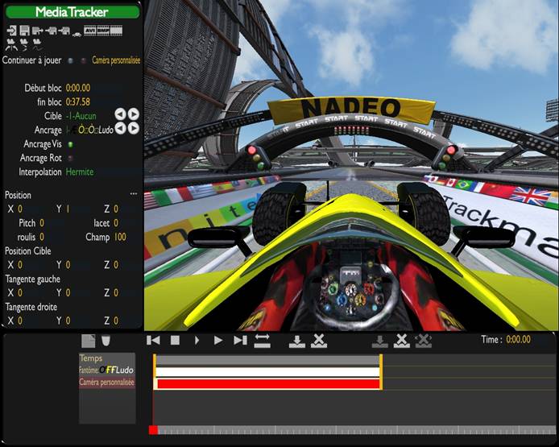Viewport: 559px width, 447px height.
Task: Click the export clip icon with right arrow
Action: (x=37, y=31)
